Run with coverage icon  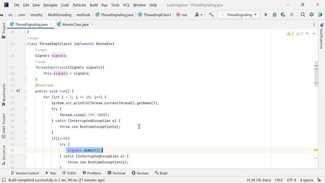[x=283, y=15]
